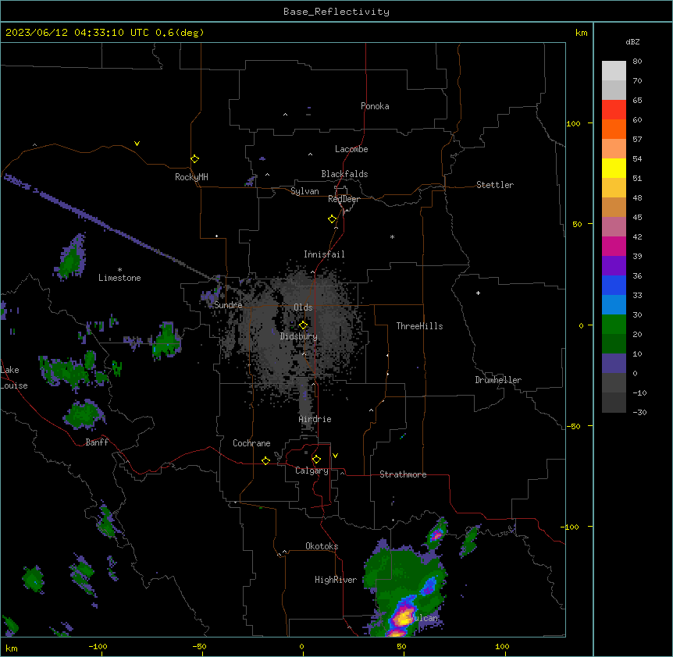Select the blue 33-36 dBZ legend swatch
This screenshot has height=657, width=673.
tap(614, 285)
